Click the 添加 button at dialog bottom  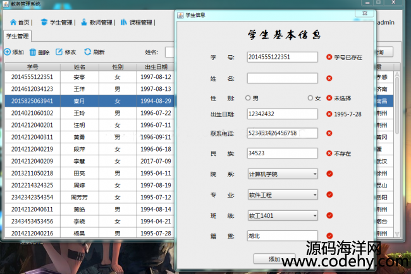(274, 259)
